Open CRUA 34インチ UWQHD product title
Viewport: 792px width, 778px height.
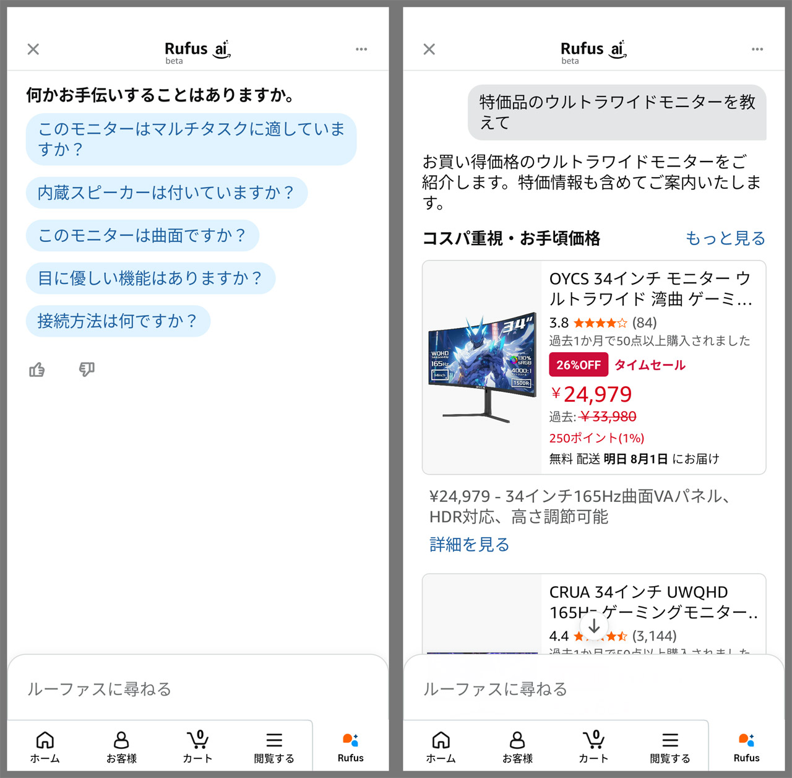[653, 602]
